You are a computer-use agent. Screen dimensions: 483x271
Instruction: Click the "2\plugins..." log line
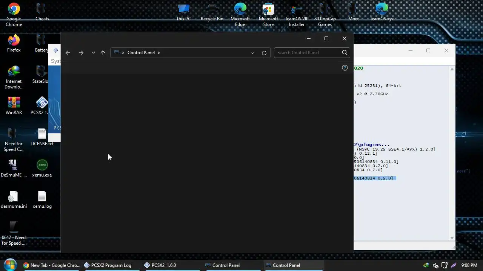pyautogui.click(x=372, y=145)
